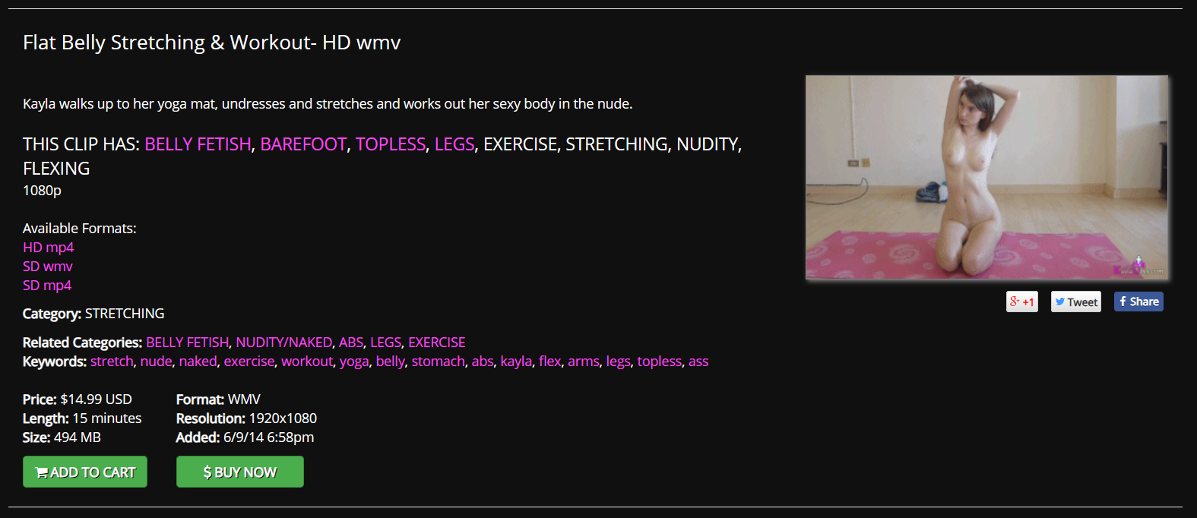Select the SD mp4 format link

pos(47,286)
